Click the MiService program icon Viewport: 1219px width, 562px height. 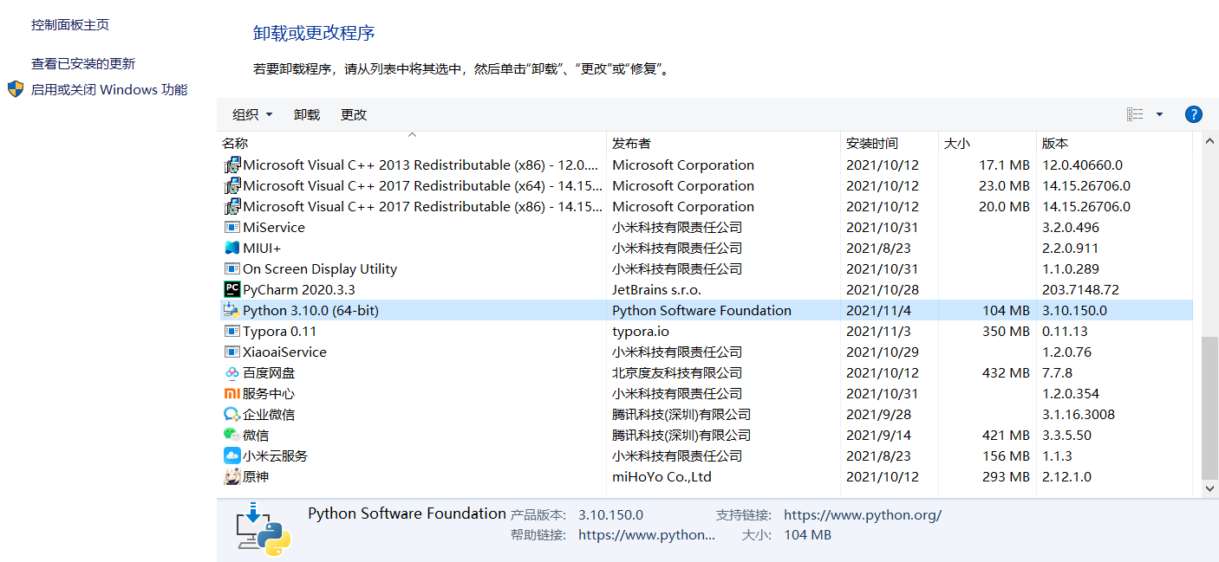pos(231,227)
